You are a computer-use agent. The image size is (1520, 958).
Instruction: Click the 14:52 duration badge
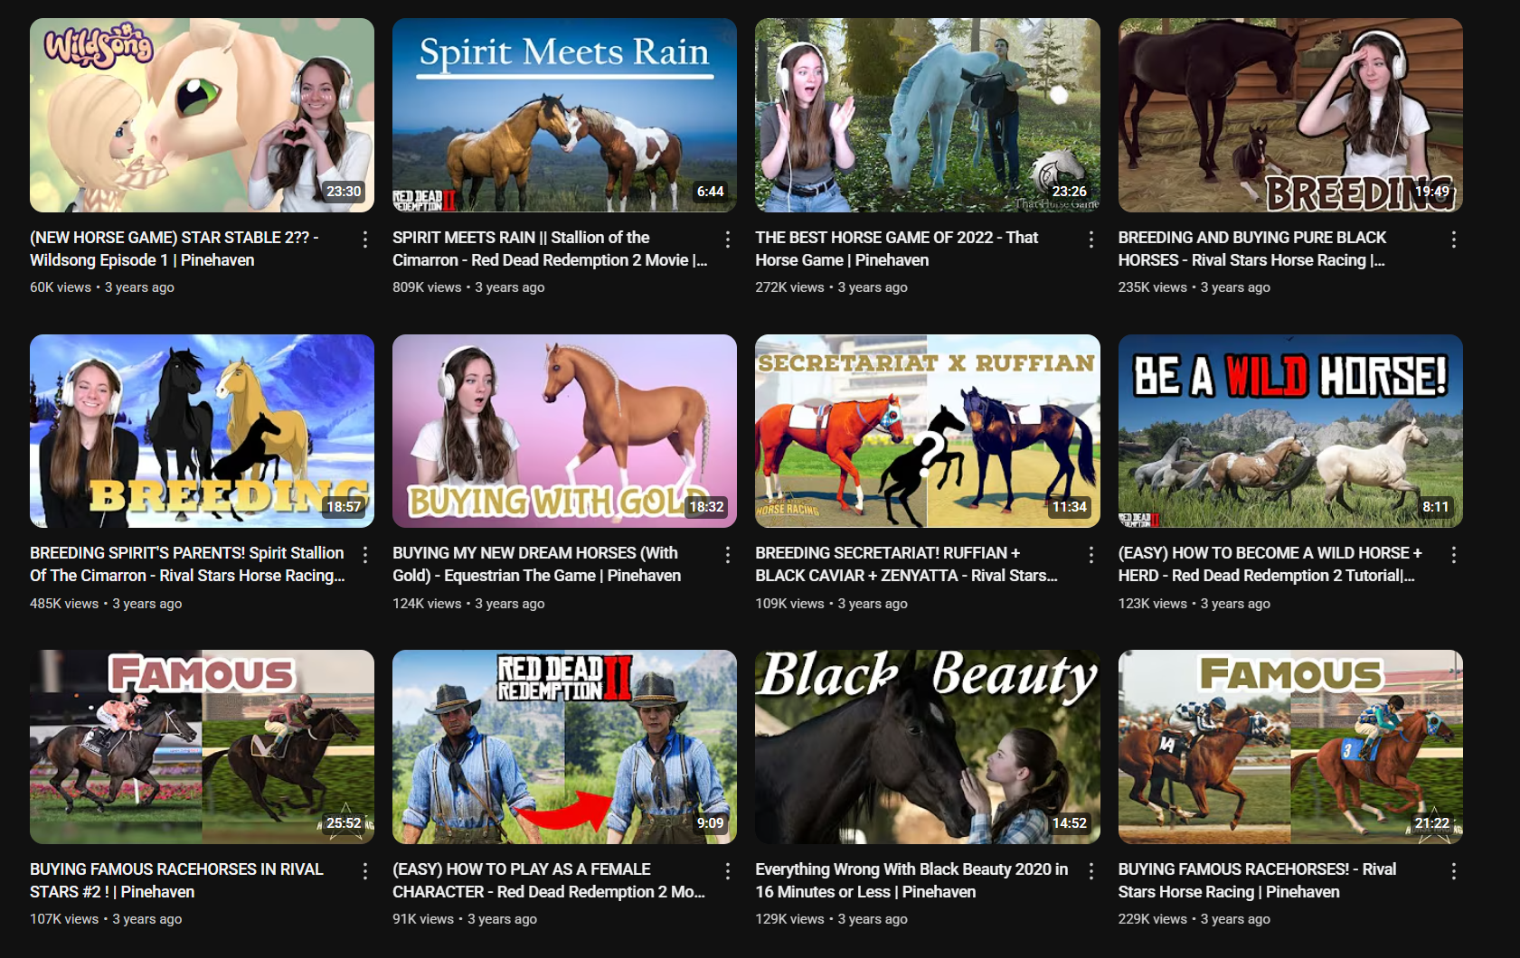(1070, 823)
